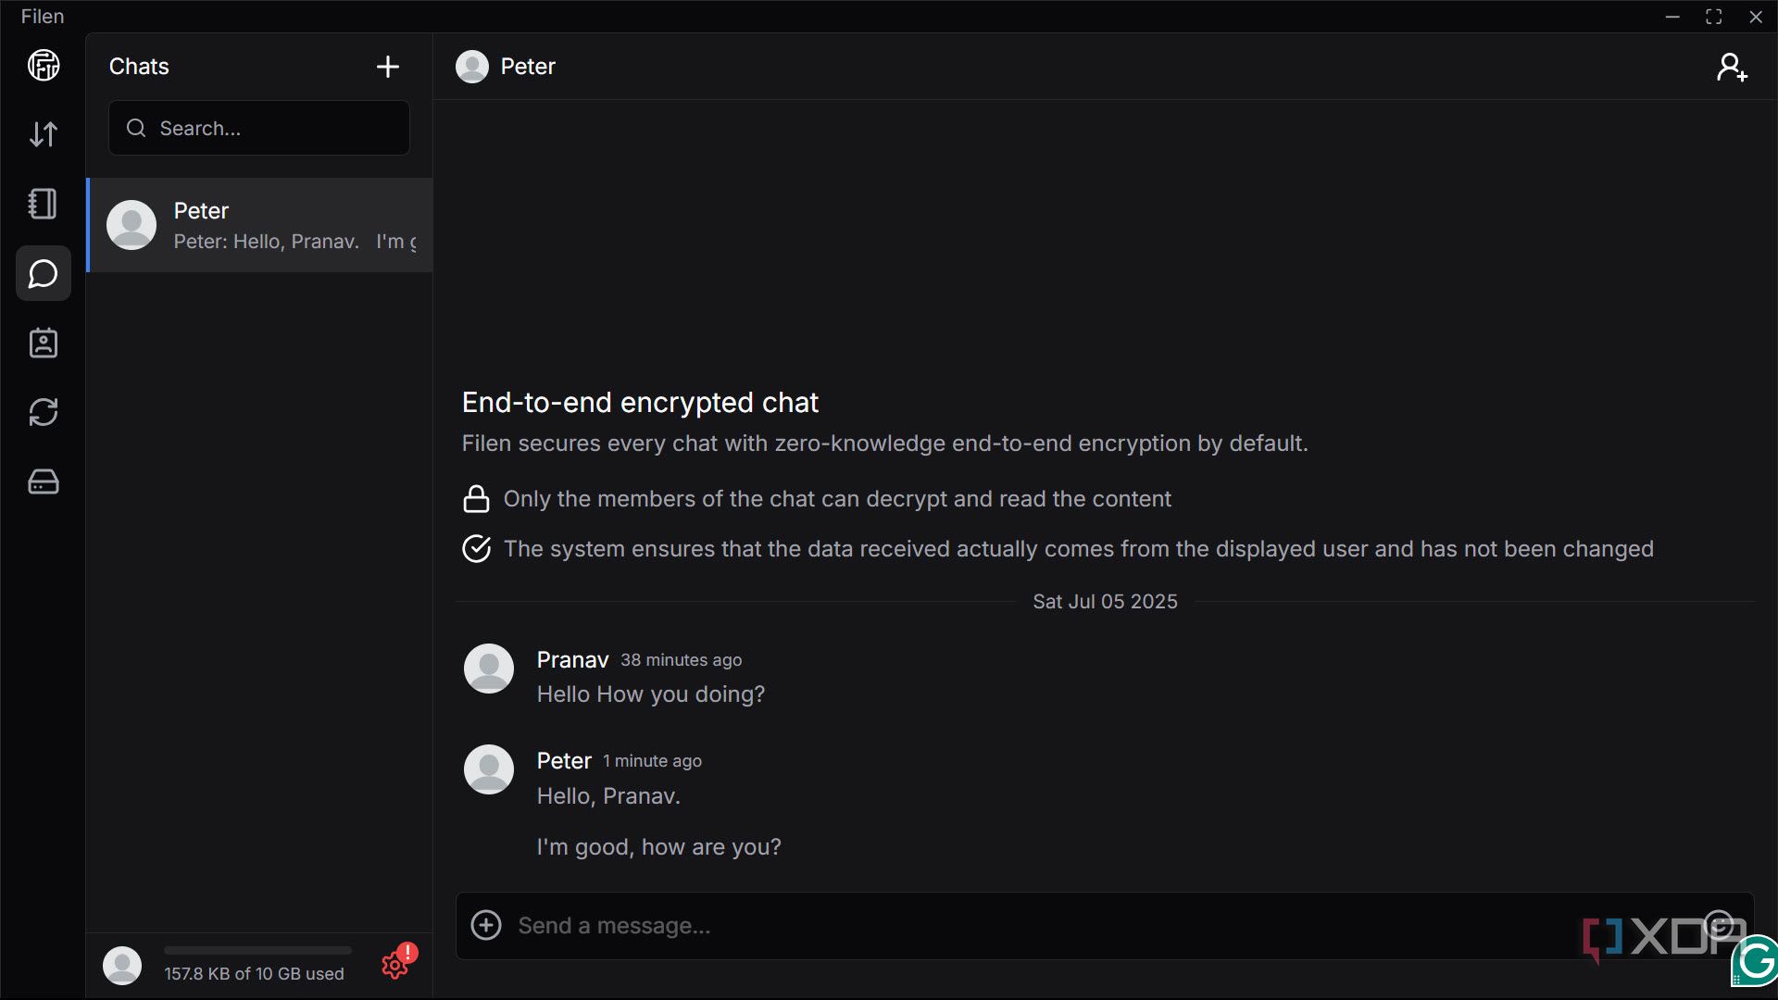Click Pranav's avatar beside his message
1778x1000 pixels.
(x=489, y=669)
